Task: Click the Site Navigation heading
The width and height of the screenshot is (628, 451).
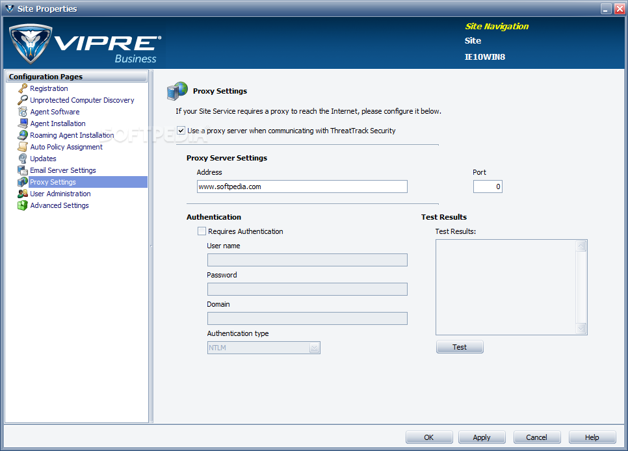Action: [x=497, y=27]
